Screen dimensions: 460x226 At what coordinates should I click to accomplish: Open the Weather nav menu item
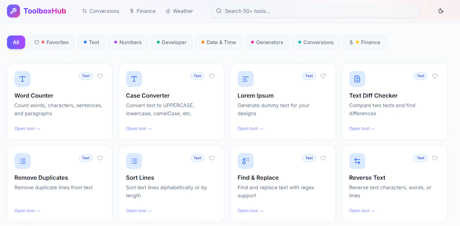tap(179, 11)
